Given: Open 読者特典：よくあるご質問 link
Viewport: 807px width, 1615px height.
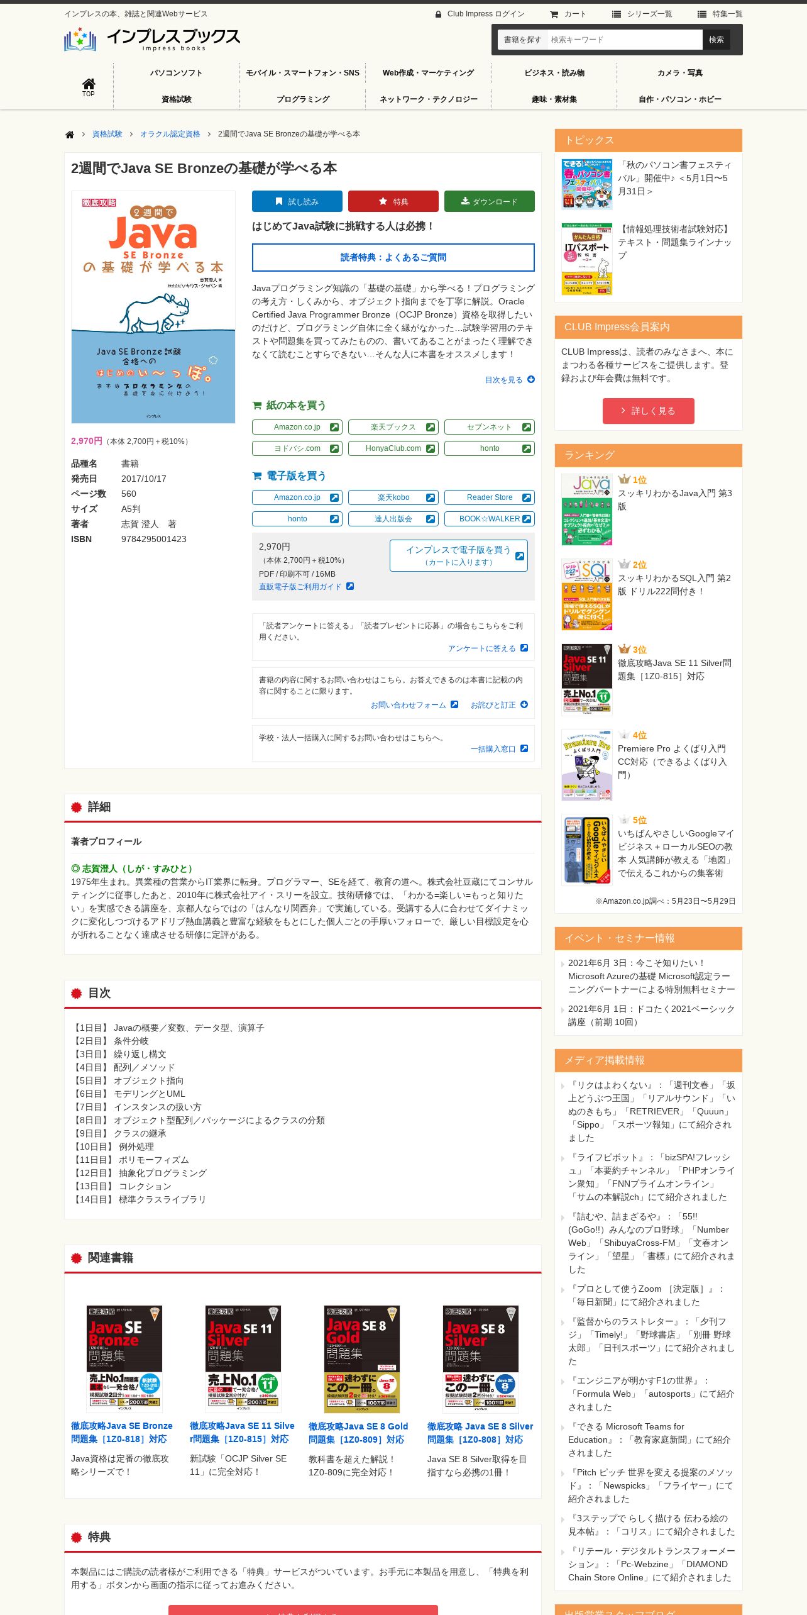Looking at the screenshot, I should point(393,257).
